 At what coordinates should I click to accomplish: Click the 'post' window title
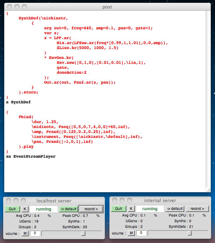point(107,7)
